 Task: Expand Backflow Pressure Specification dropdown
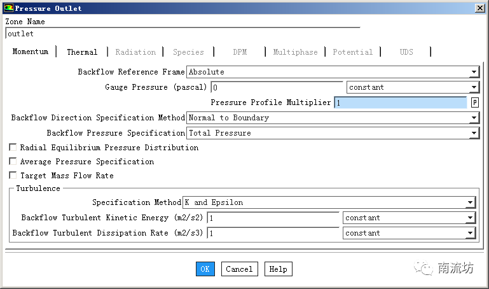pos(474,133)
